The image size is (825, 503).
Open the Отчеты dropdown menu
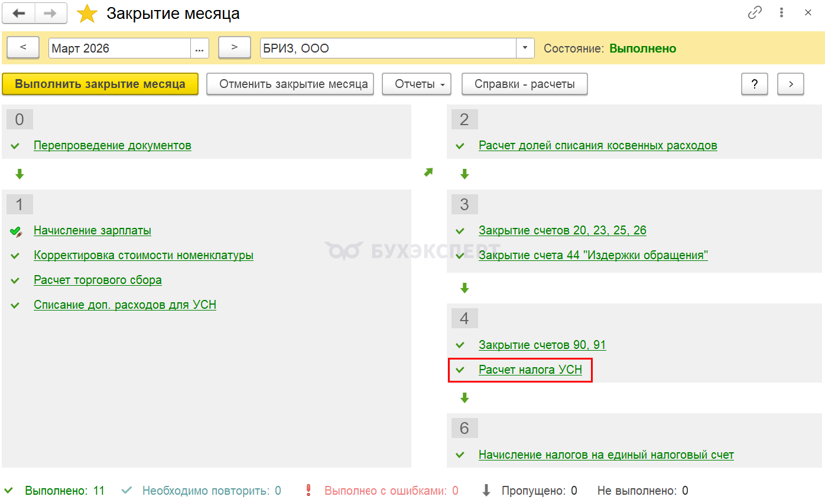417,84
